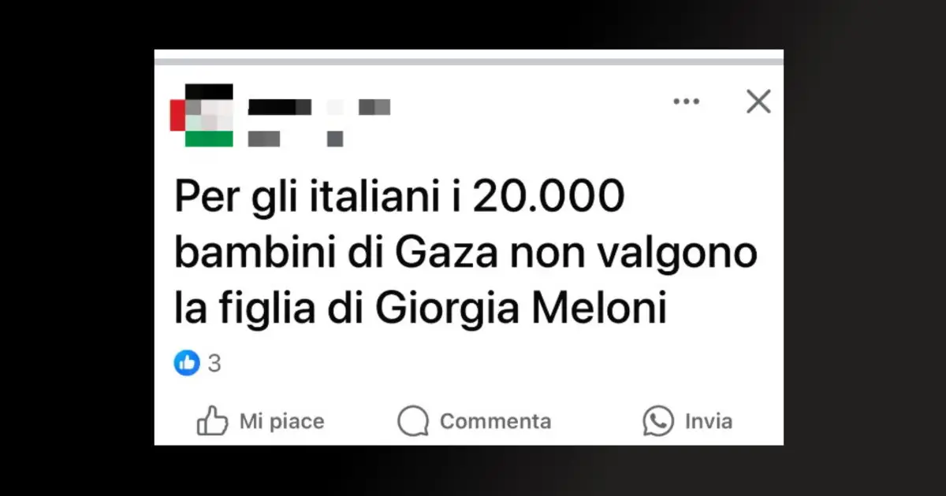Click the Invia text label
The height and width of the screenshot is (496, 946).
(708, 421)
